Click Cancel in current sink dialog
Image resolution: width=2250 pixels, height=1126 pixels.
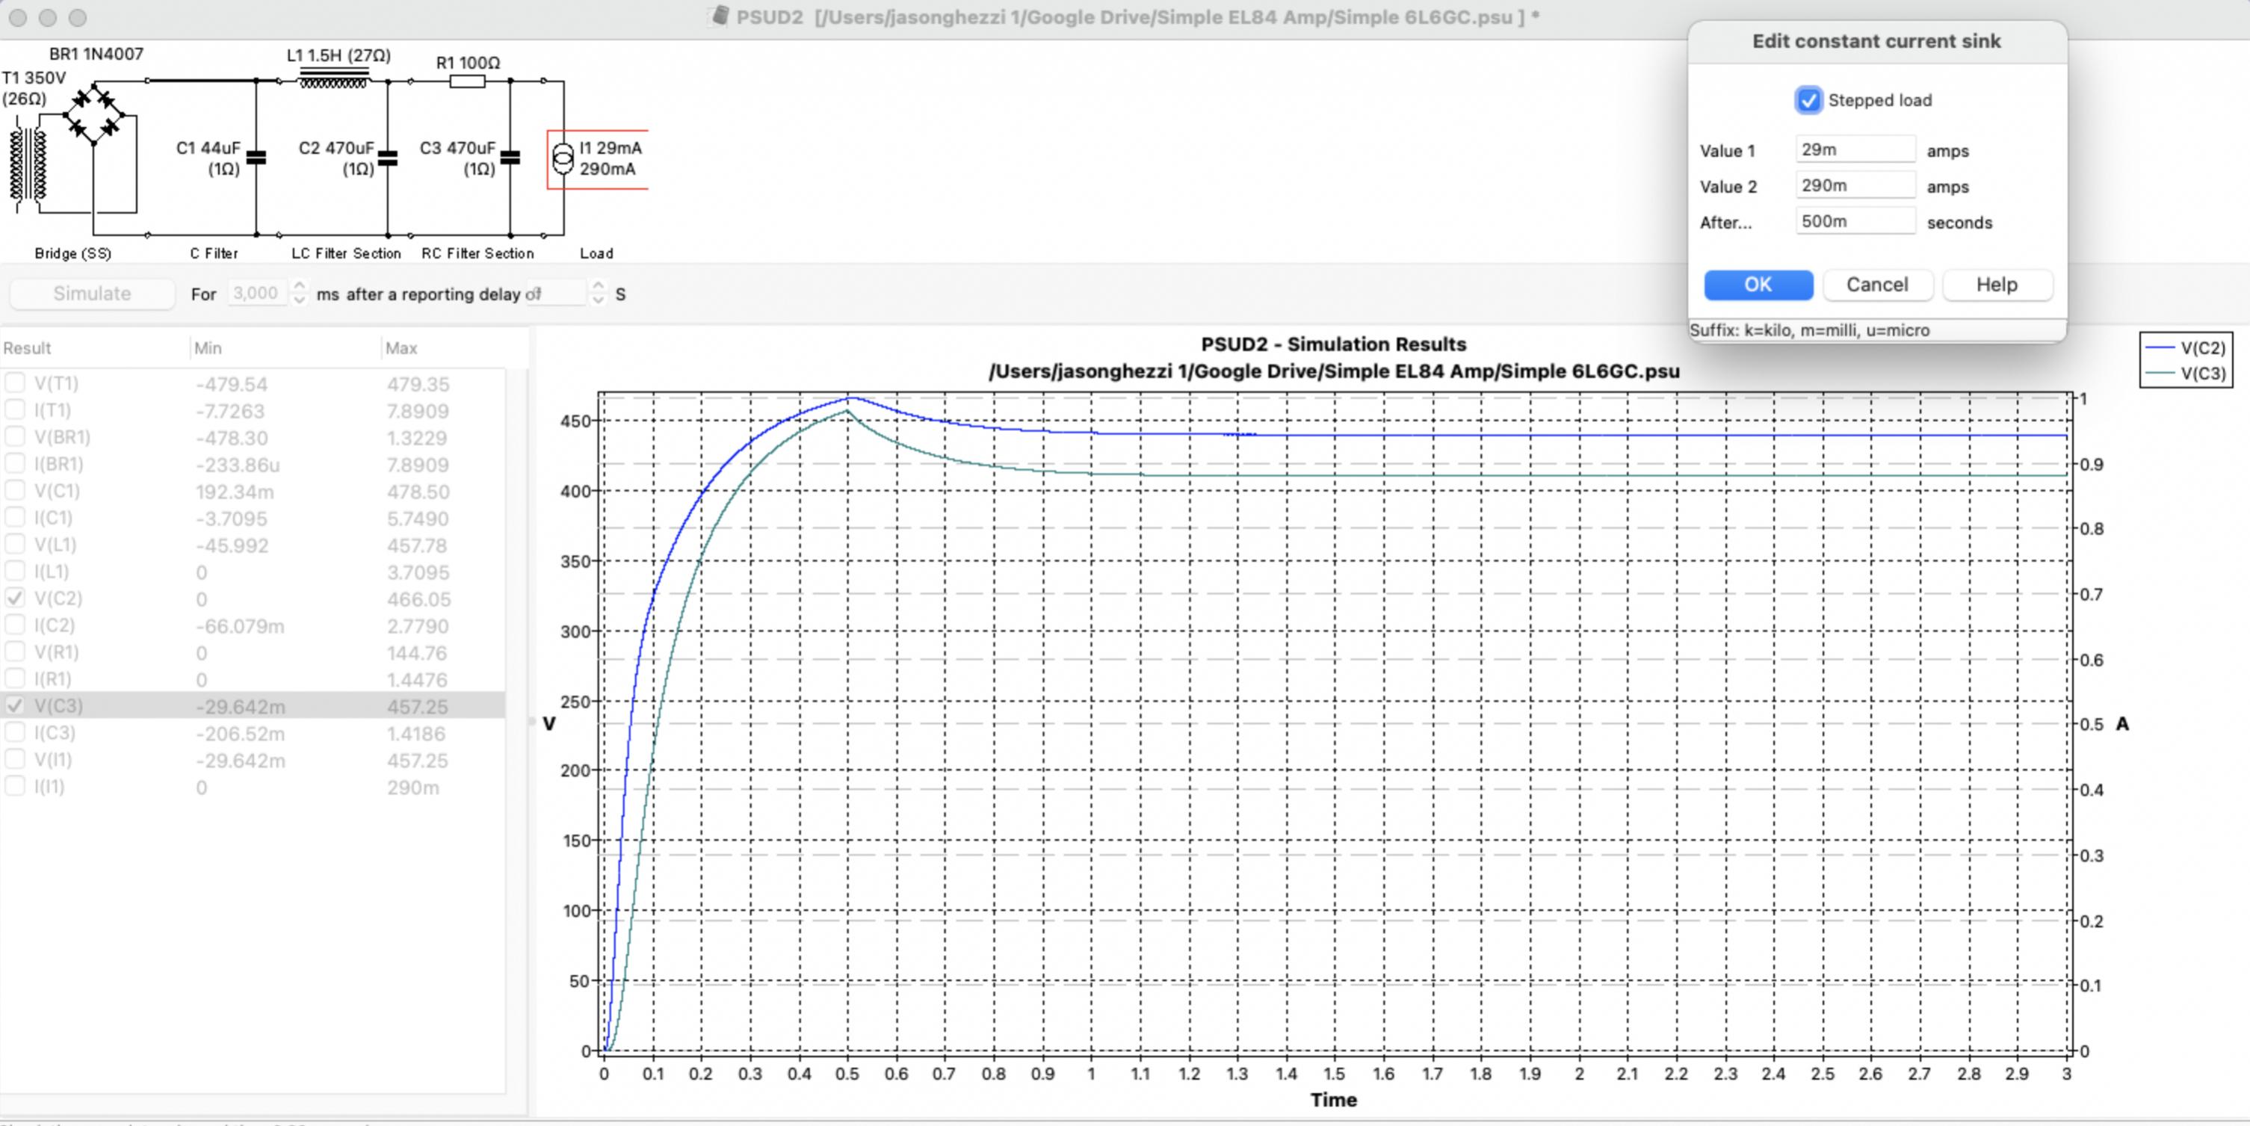pyautogui.click(x=1877, y=285)
